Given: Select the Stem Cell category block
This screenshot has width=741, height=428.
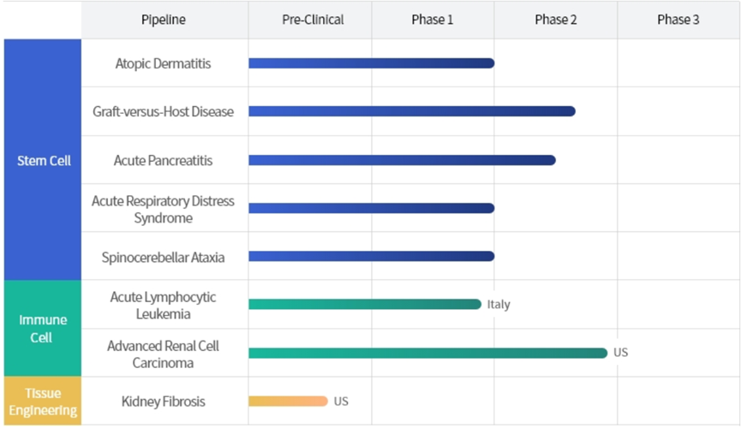Looking at the screenshot, I should 44,160.
